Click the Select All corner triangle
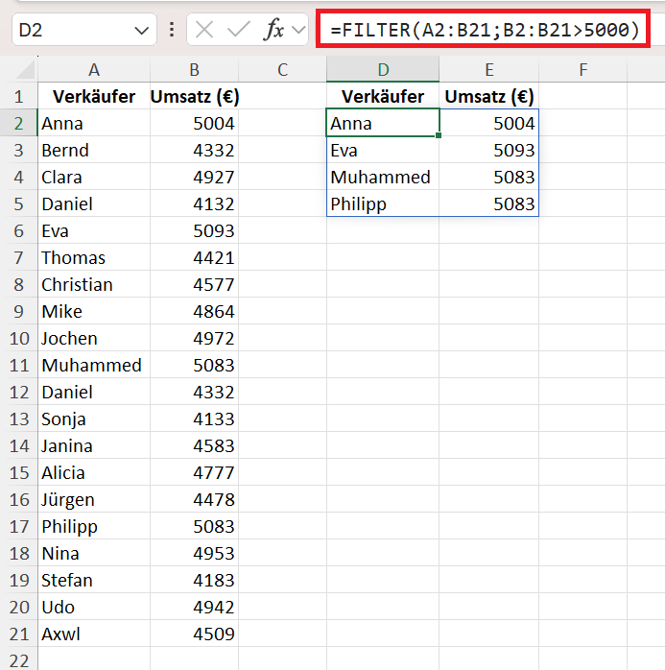Screen dimensions: 665x670 click(x=25, y=70)
